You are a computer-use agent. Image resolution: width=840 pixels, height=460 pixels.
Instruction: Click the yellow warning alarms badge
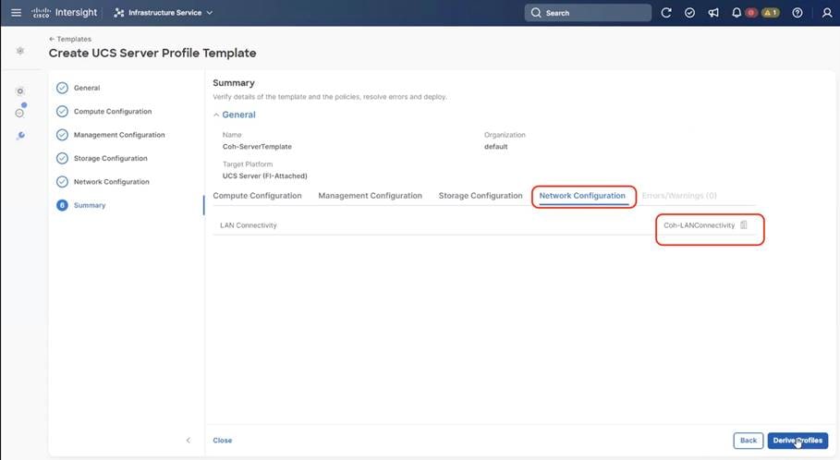tap(771, 13)
